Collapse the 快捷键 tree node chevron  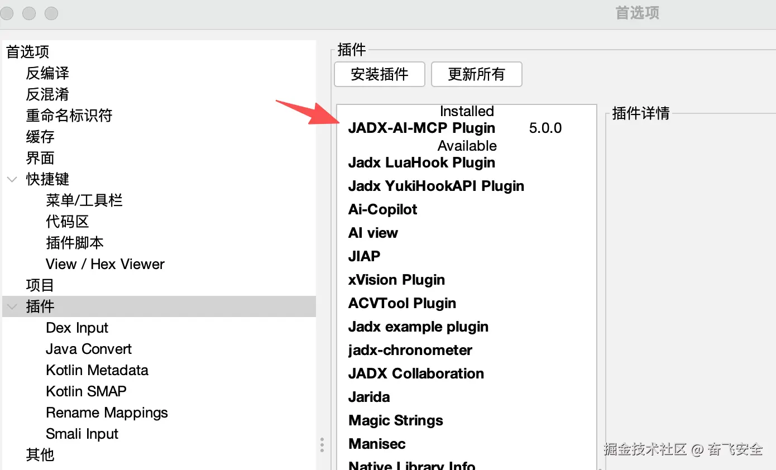pos(12,180)
